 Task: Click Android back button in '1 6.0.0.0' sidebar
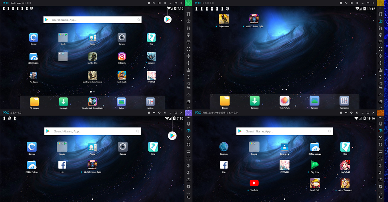380,88
